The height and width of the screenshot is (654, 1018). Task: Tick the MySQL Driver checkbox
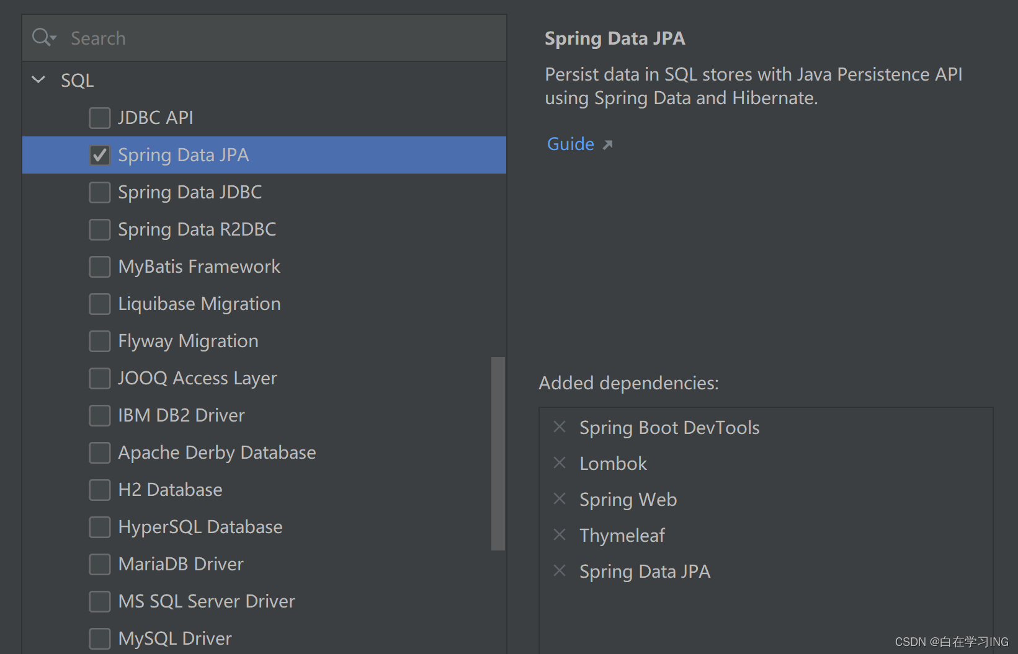pyautogui.click(x=100, y=639)
